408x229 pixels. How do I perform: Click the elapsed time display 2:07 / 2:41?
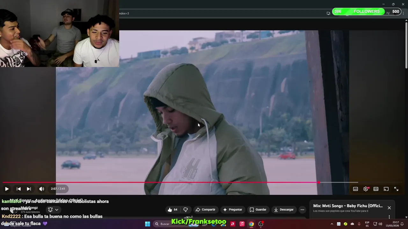[x=58, y=189]
